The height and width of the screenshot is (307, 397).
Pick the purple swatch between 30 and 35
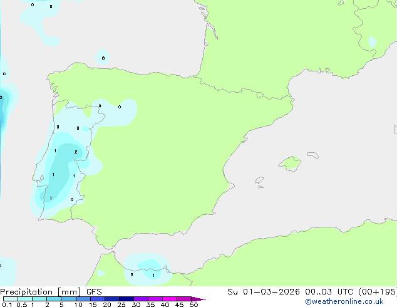[x=142, y=299]
